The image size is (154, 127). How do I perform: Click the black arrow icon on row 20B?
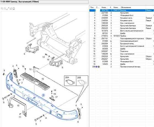tap(99, 67)
